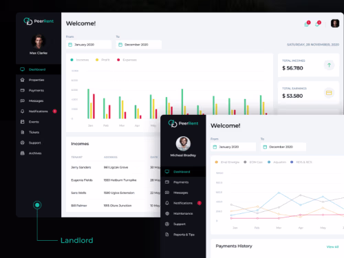Select Payments in the landlord sidebar menu
344x258 pixels.
tap(36, 90)
